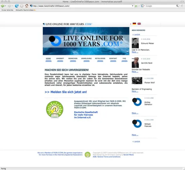Viewport: 185px width, 170px height.
Task: Click the reload page icon
Action: tap(17, 6)
